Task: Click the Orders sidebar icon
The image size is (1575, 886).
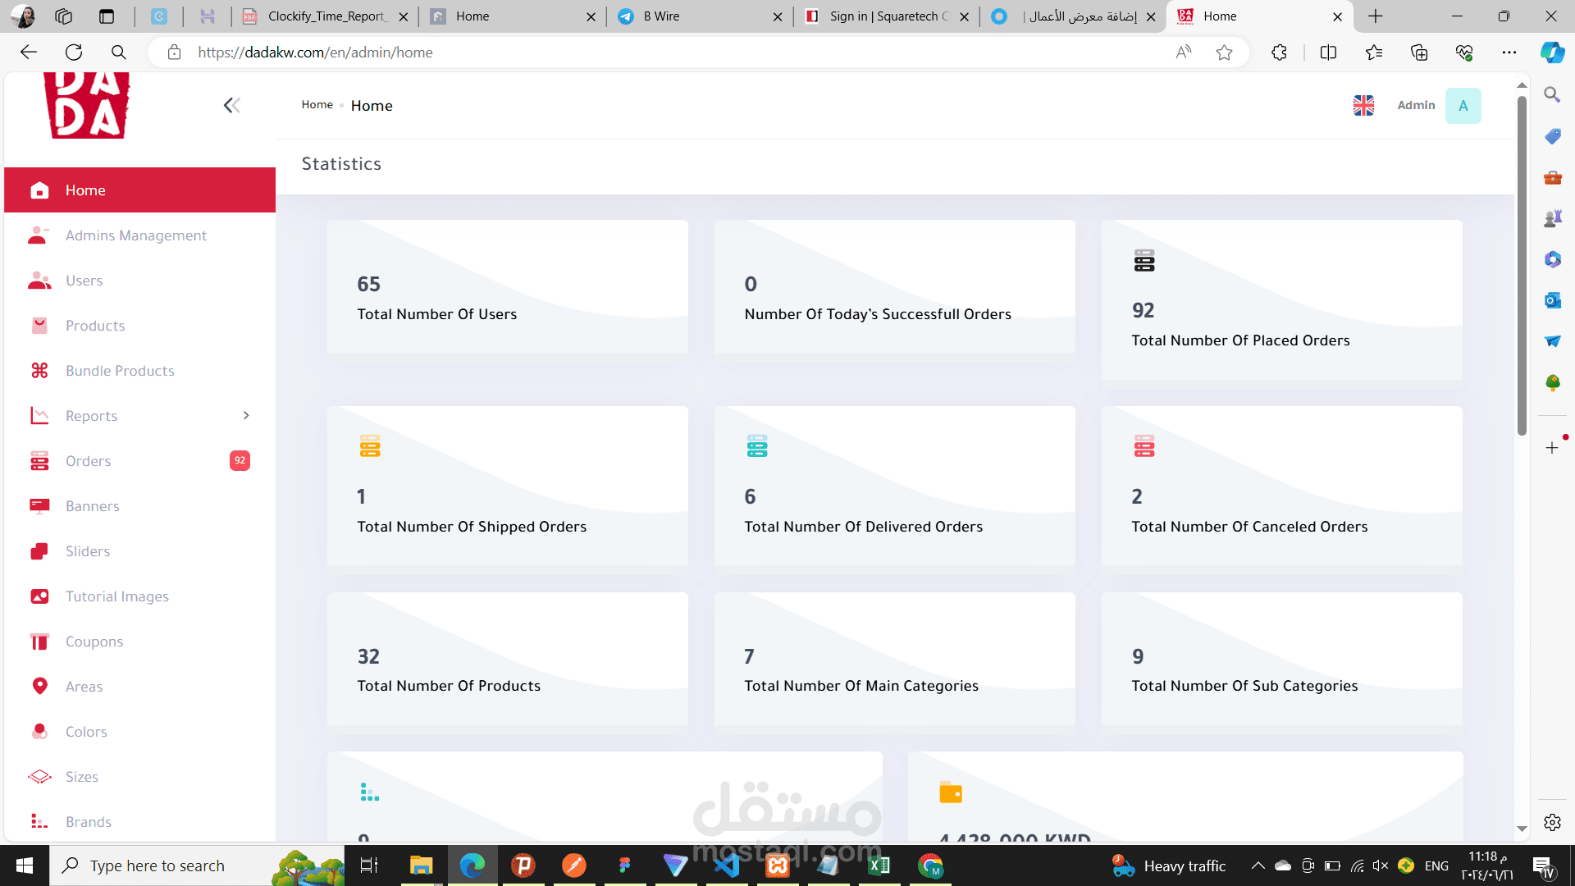Action: [39, 461]
